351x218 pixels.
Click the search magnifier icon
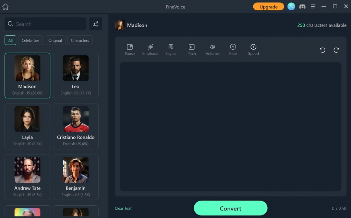coord(10,24)
